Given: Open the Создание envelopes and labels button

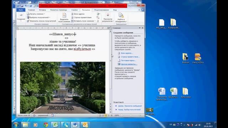Looking at the screenshot, I should (21, 17).
